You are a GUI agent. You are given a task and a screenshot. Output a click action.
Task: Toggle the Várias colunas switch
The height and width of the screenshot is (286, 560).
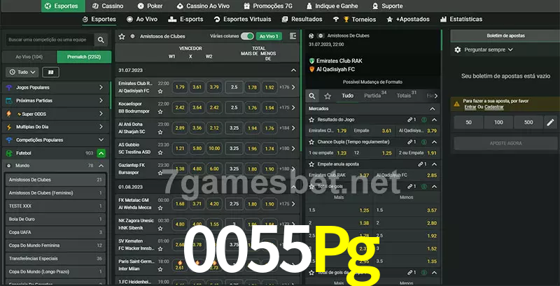pos(246,36)
